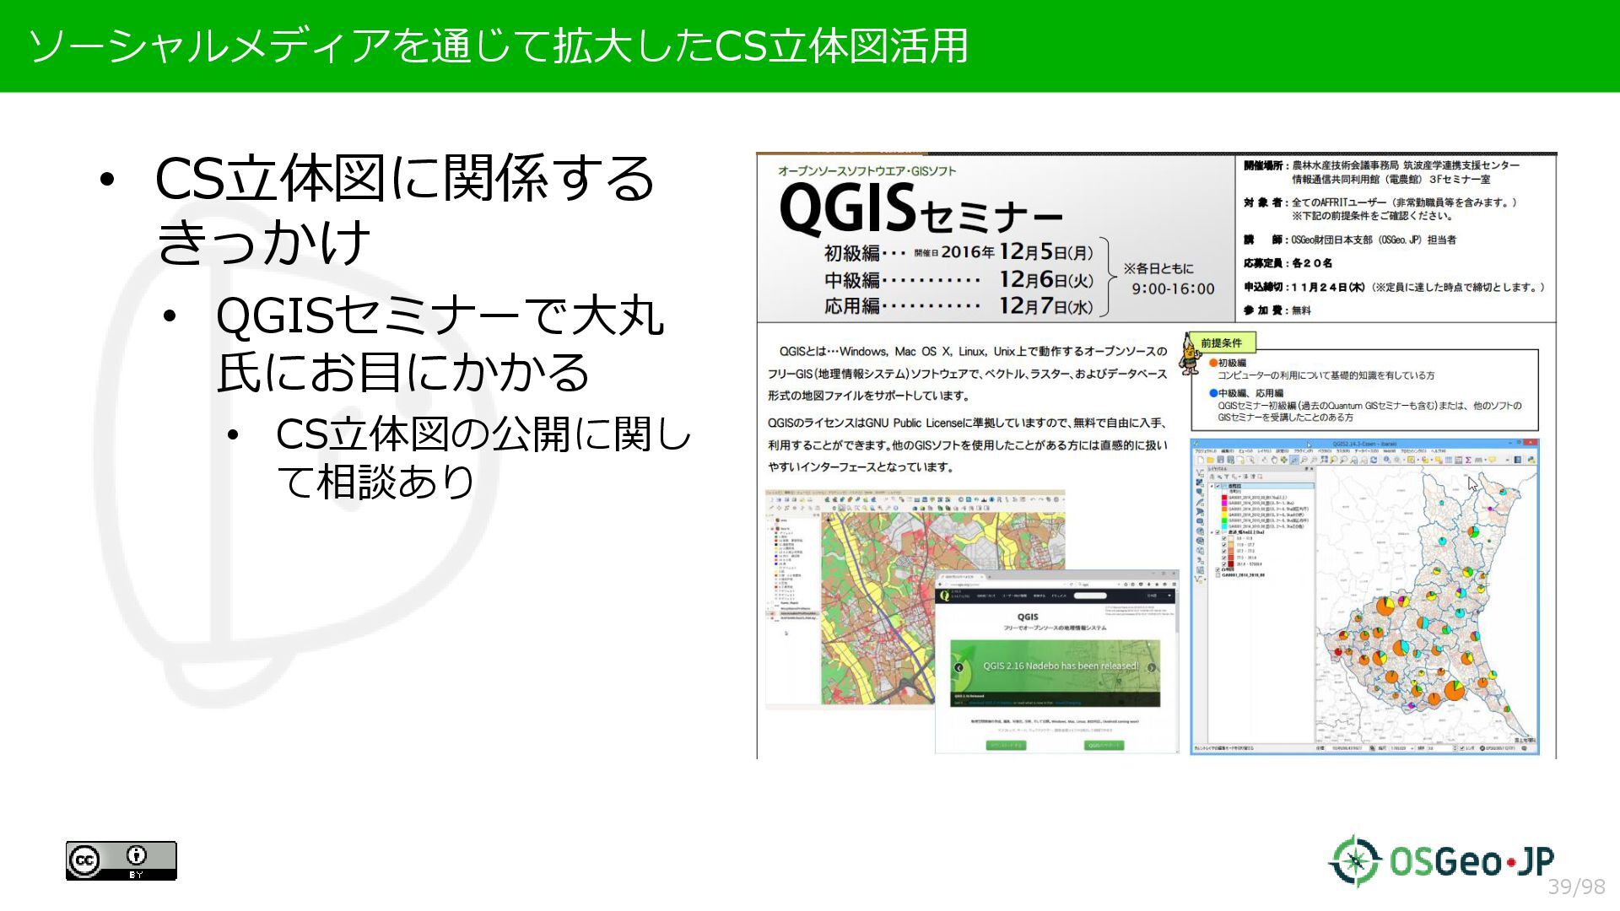Uncheck the dark red 261.8 class checkbox
This screenshot has width=1620, height=911.
[x=1224, y=564]
